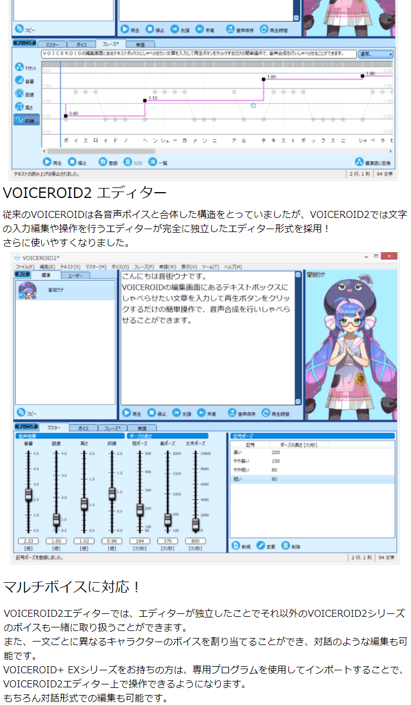Switch to 標準 voice tab
Viewport: 411px width, 705px height.
(x=45, y=275)
